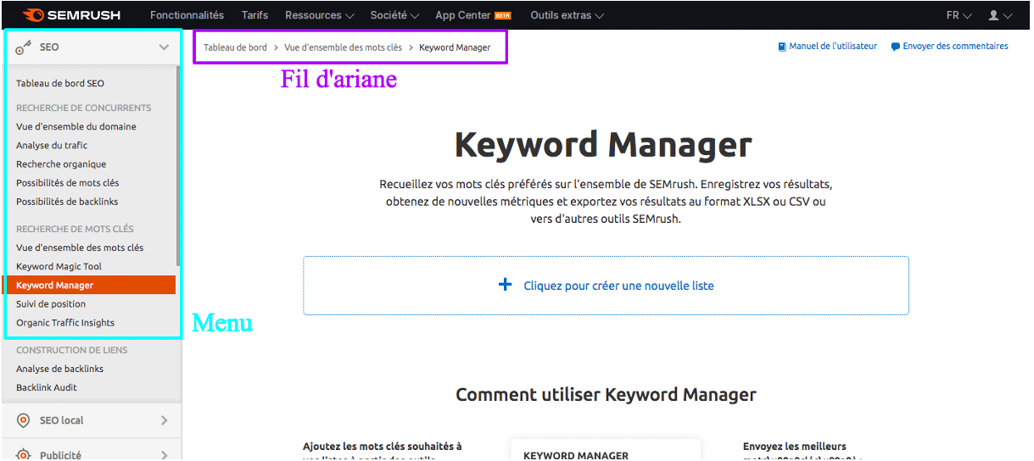Open the Outils extras dropdown

567,15
